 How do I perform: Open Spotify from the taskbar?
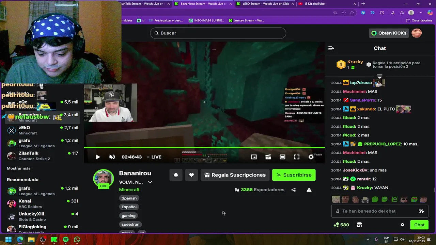[x=66, y=240]
